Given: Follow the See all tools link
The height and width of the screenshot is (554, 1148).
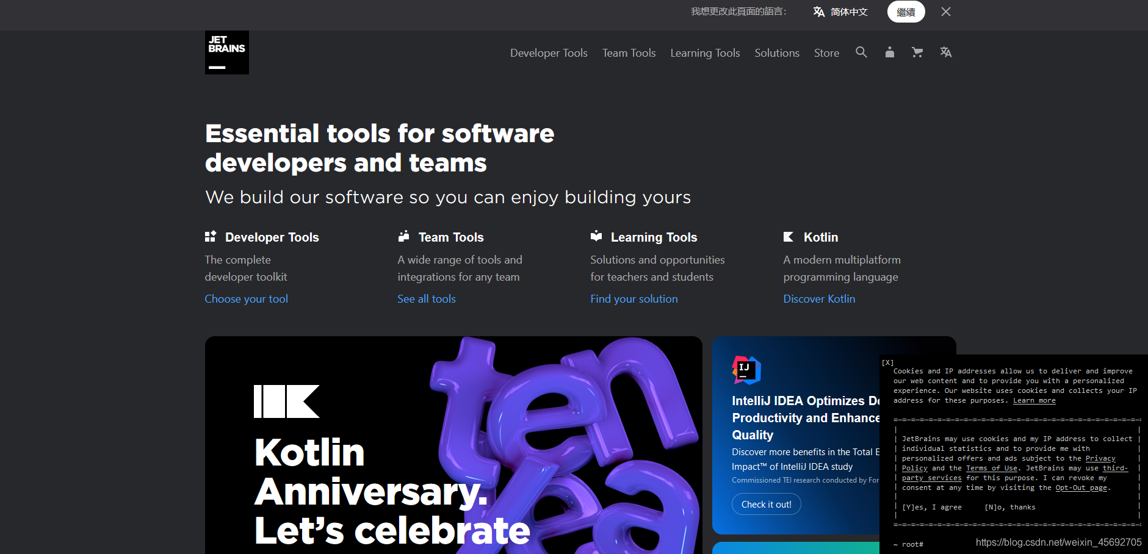Looking at the screenshot, I should tap(427, 299).
